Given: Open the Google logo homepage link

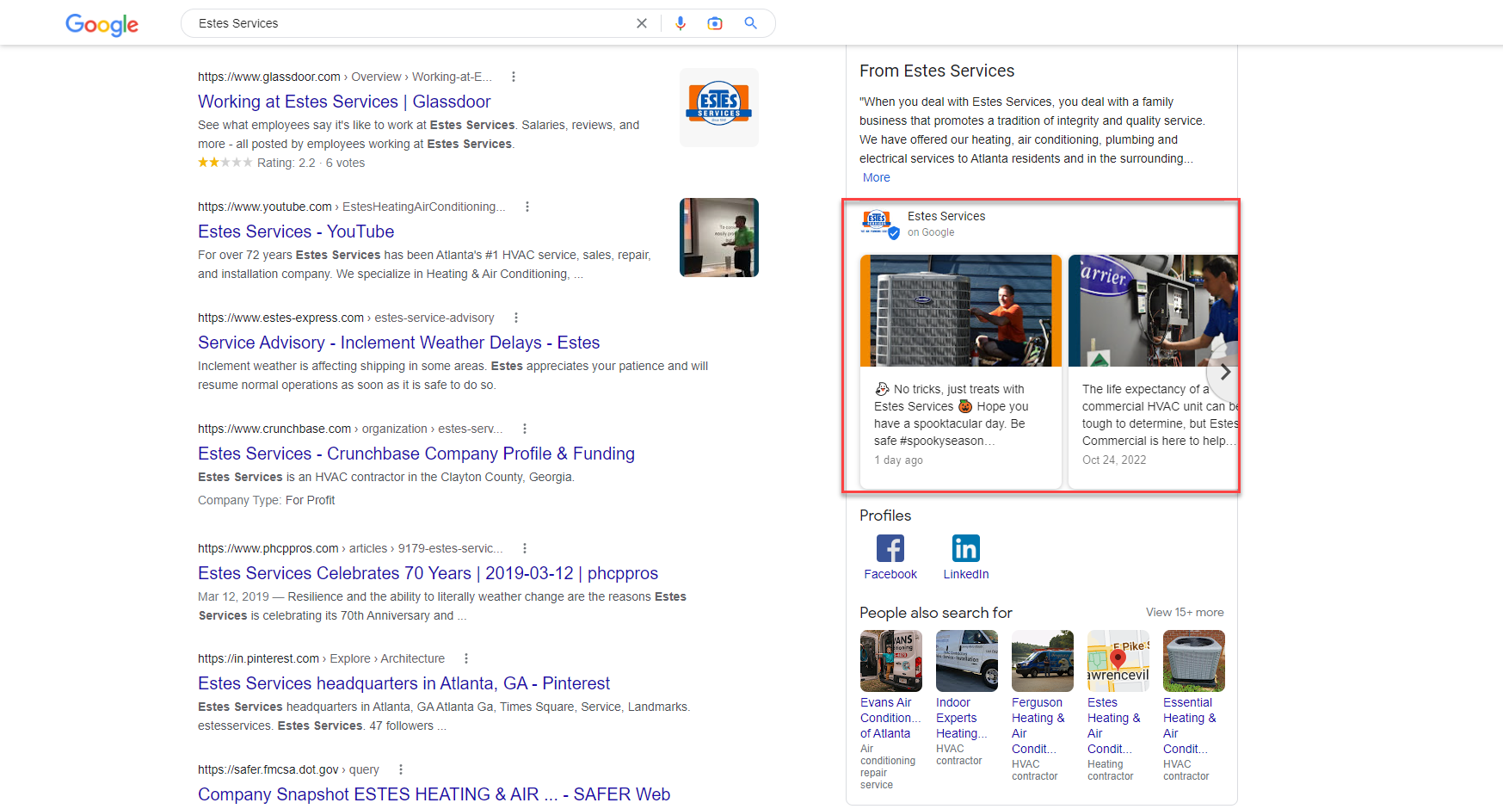Looking at the screenshot, I should pyautogui.click(x=102, y=24).
